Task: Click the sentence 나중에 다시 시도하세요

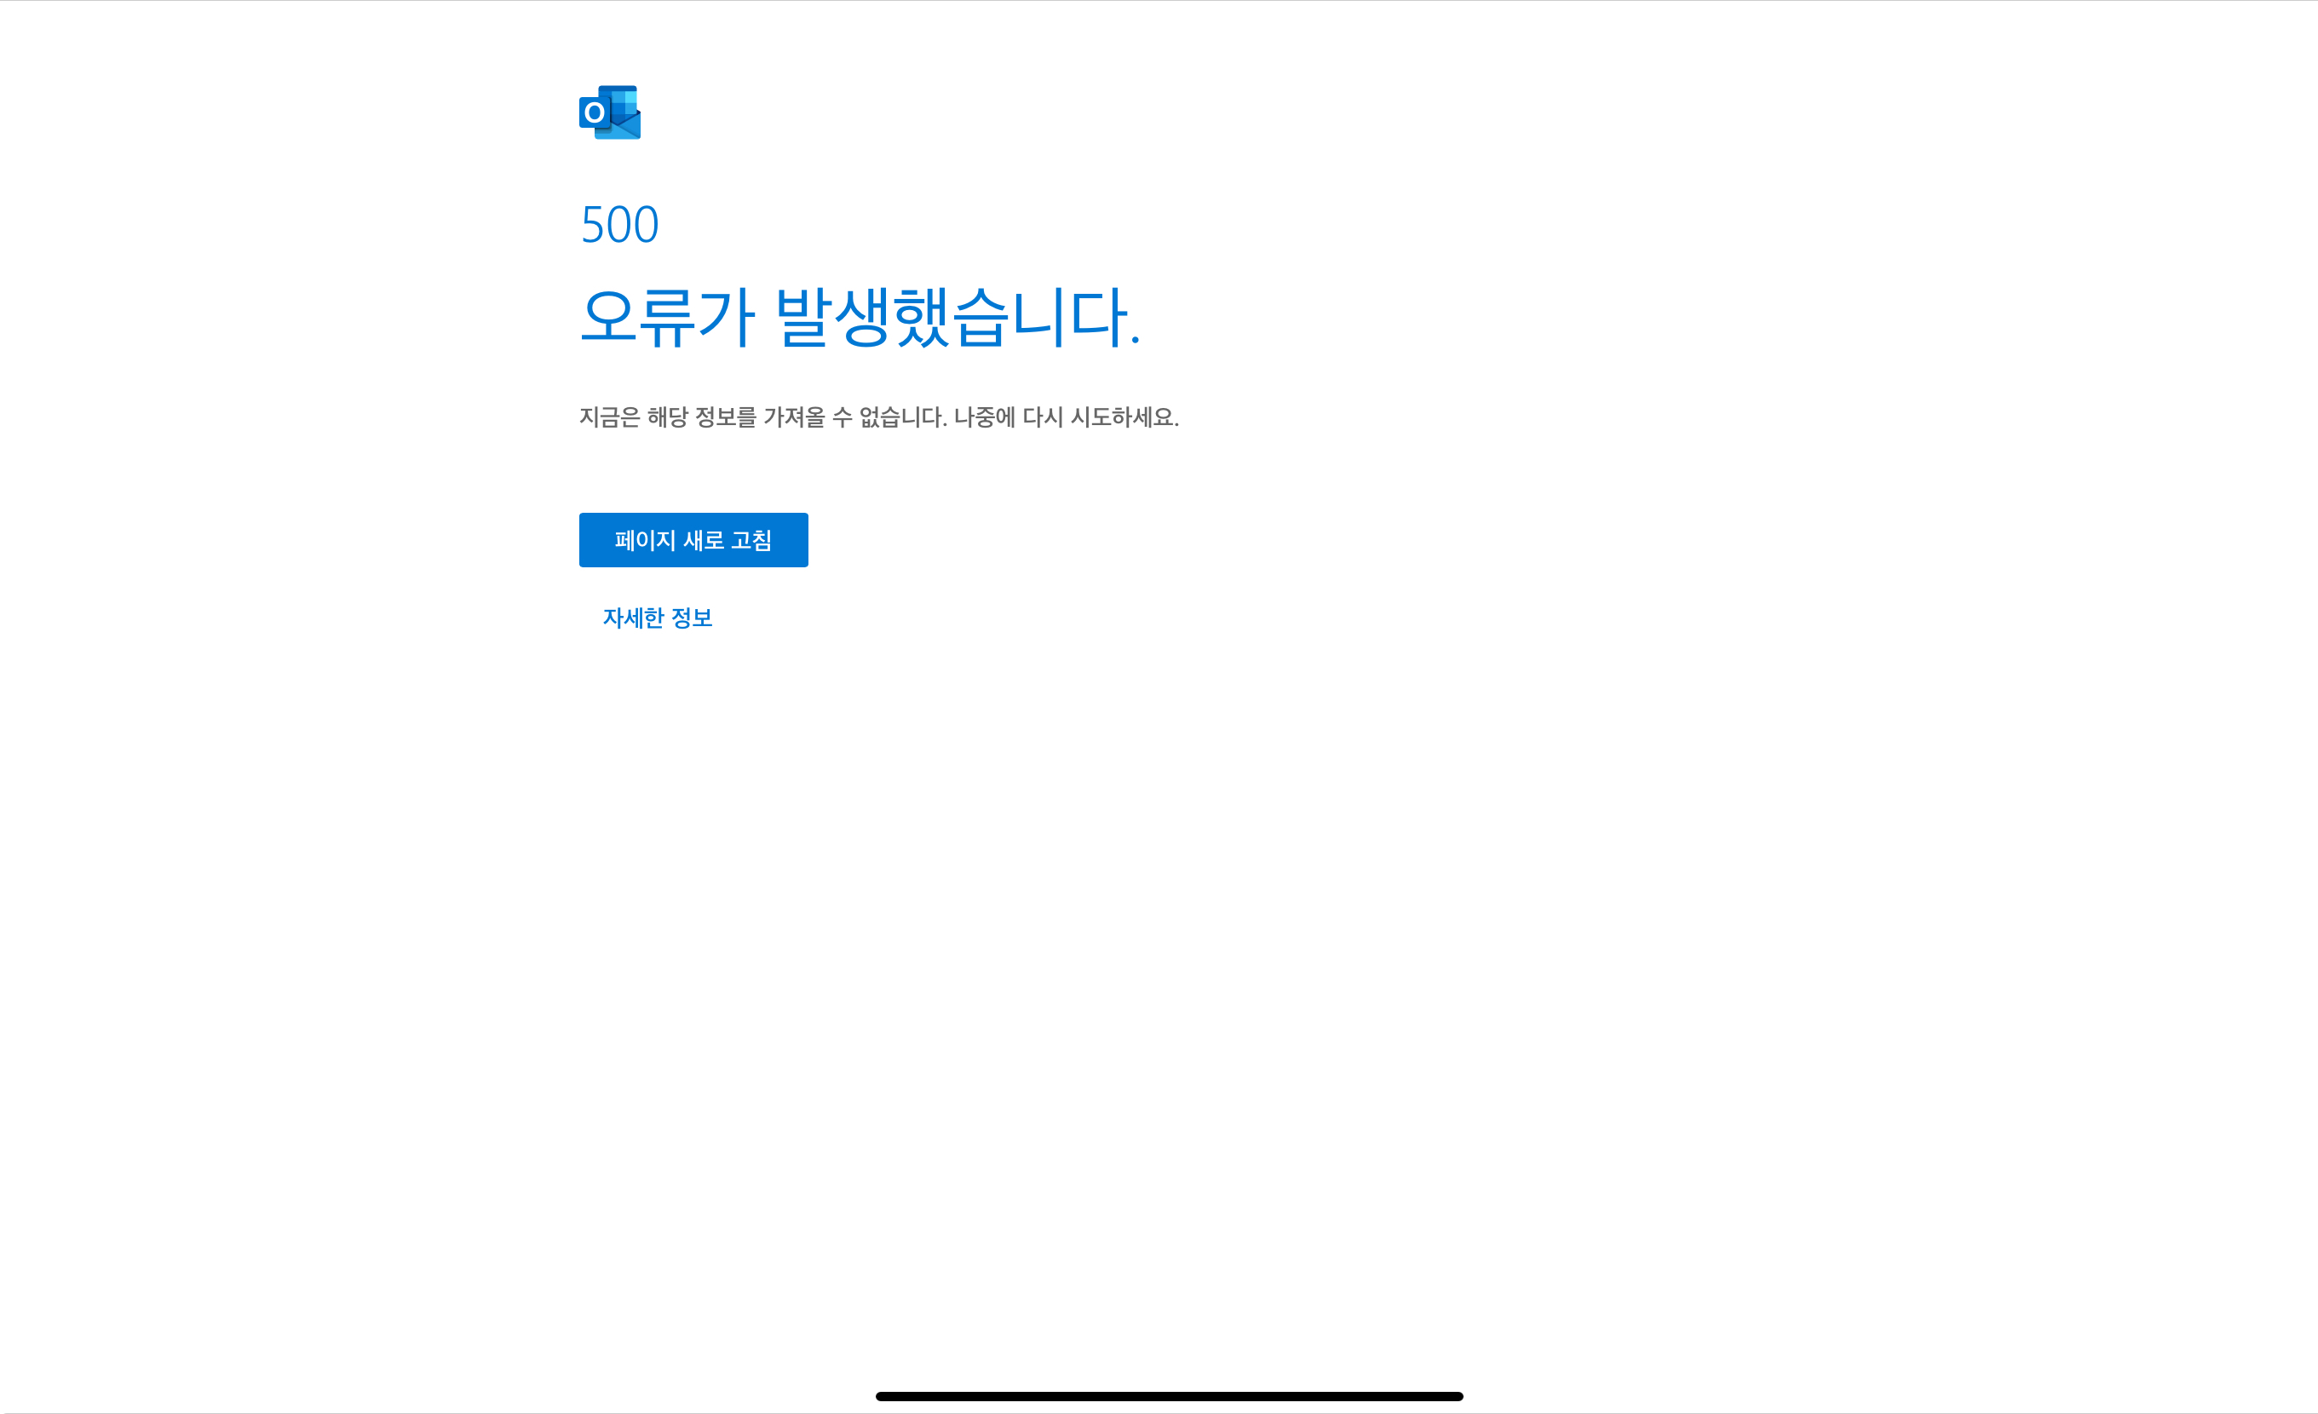Action: click(1065, 417)
